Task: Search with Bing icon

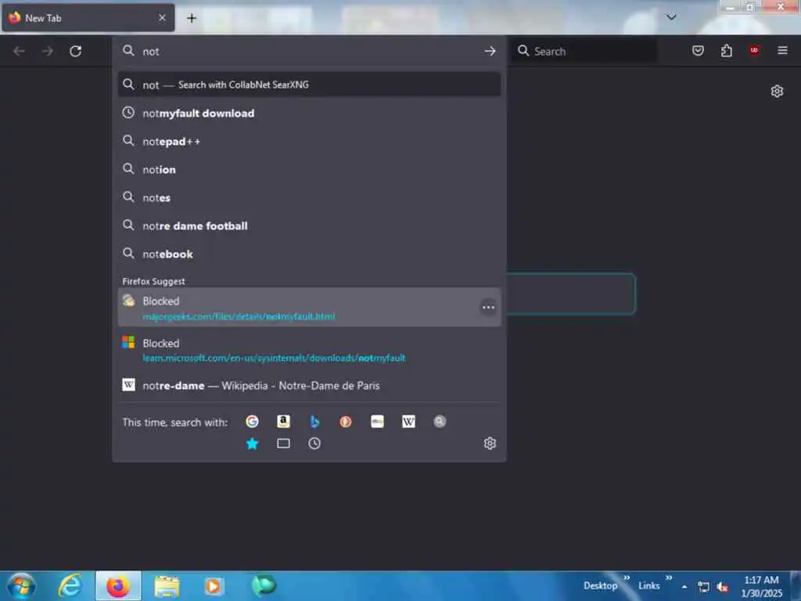Action: [x=314, y=421]
